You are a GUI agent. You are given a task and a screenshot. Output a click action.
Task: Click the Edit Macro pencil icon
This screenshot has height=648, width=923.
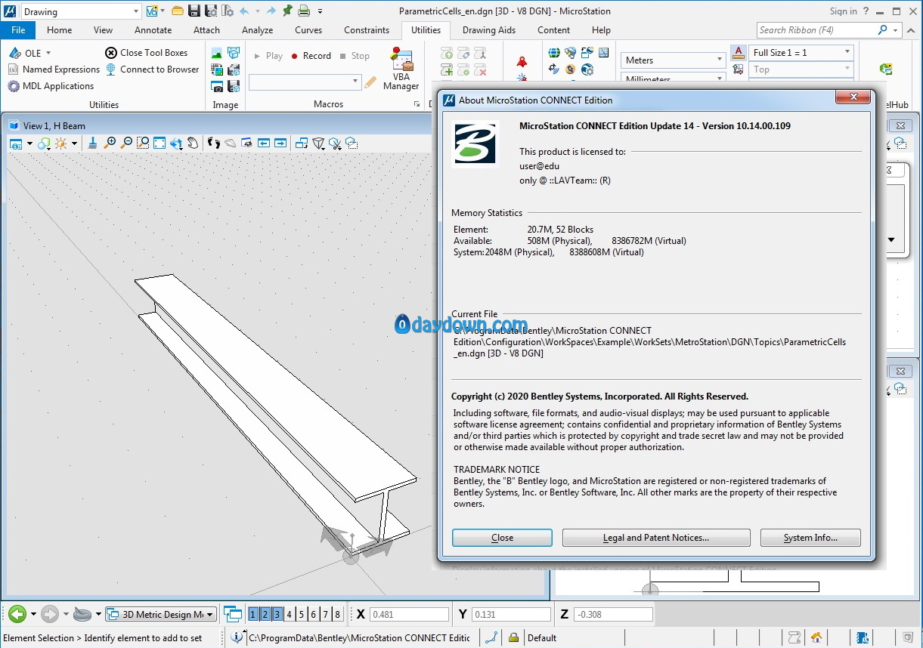point(370,82)
